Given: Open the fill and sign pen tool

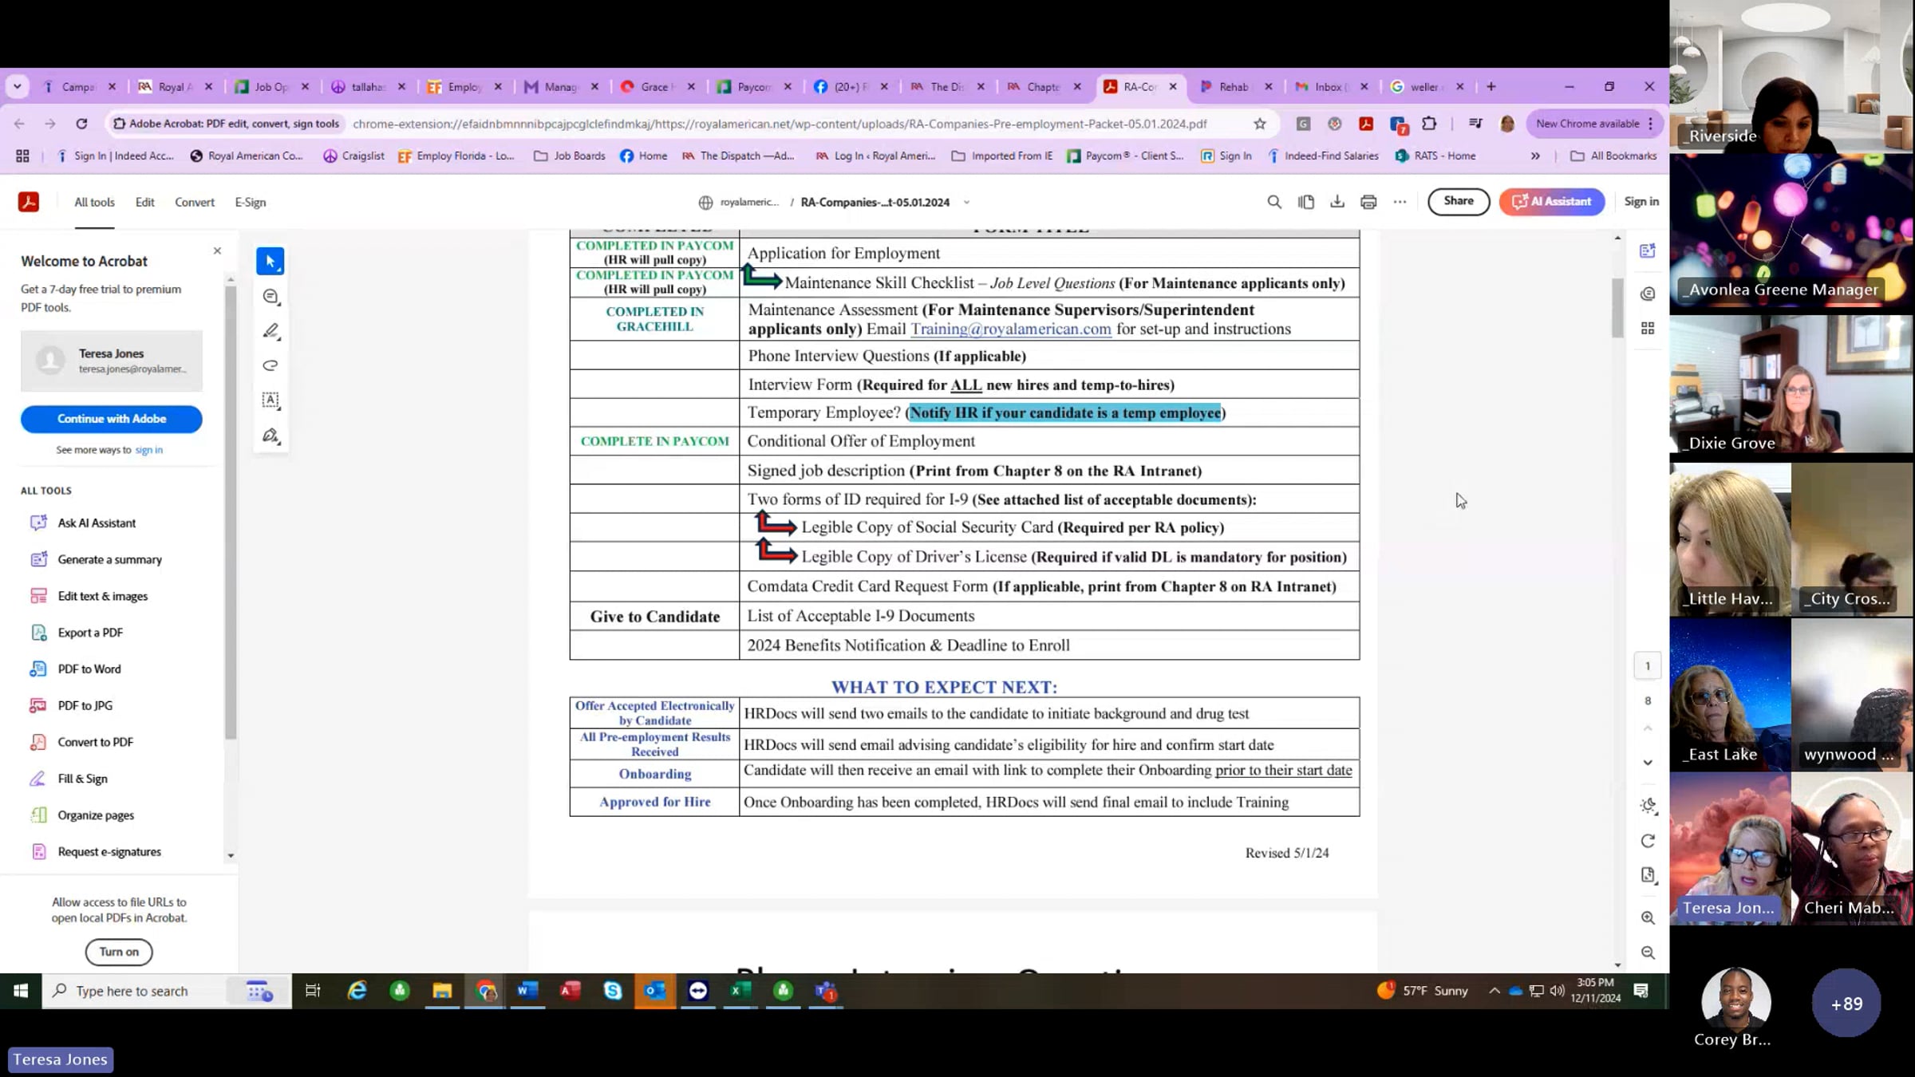Looking at the screenshot, I should (x=270, y=436).
